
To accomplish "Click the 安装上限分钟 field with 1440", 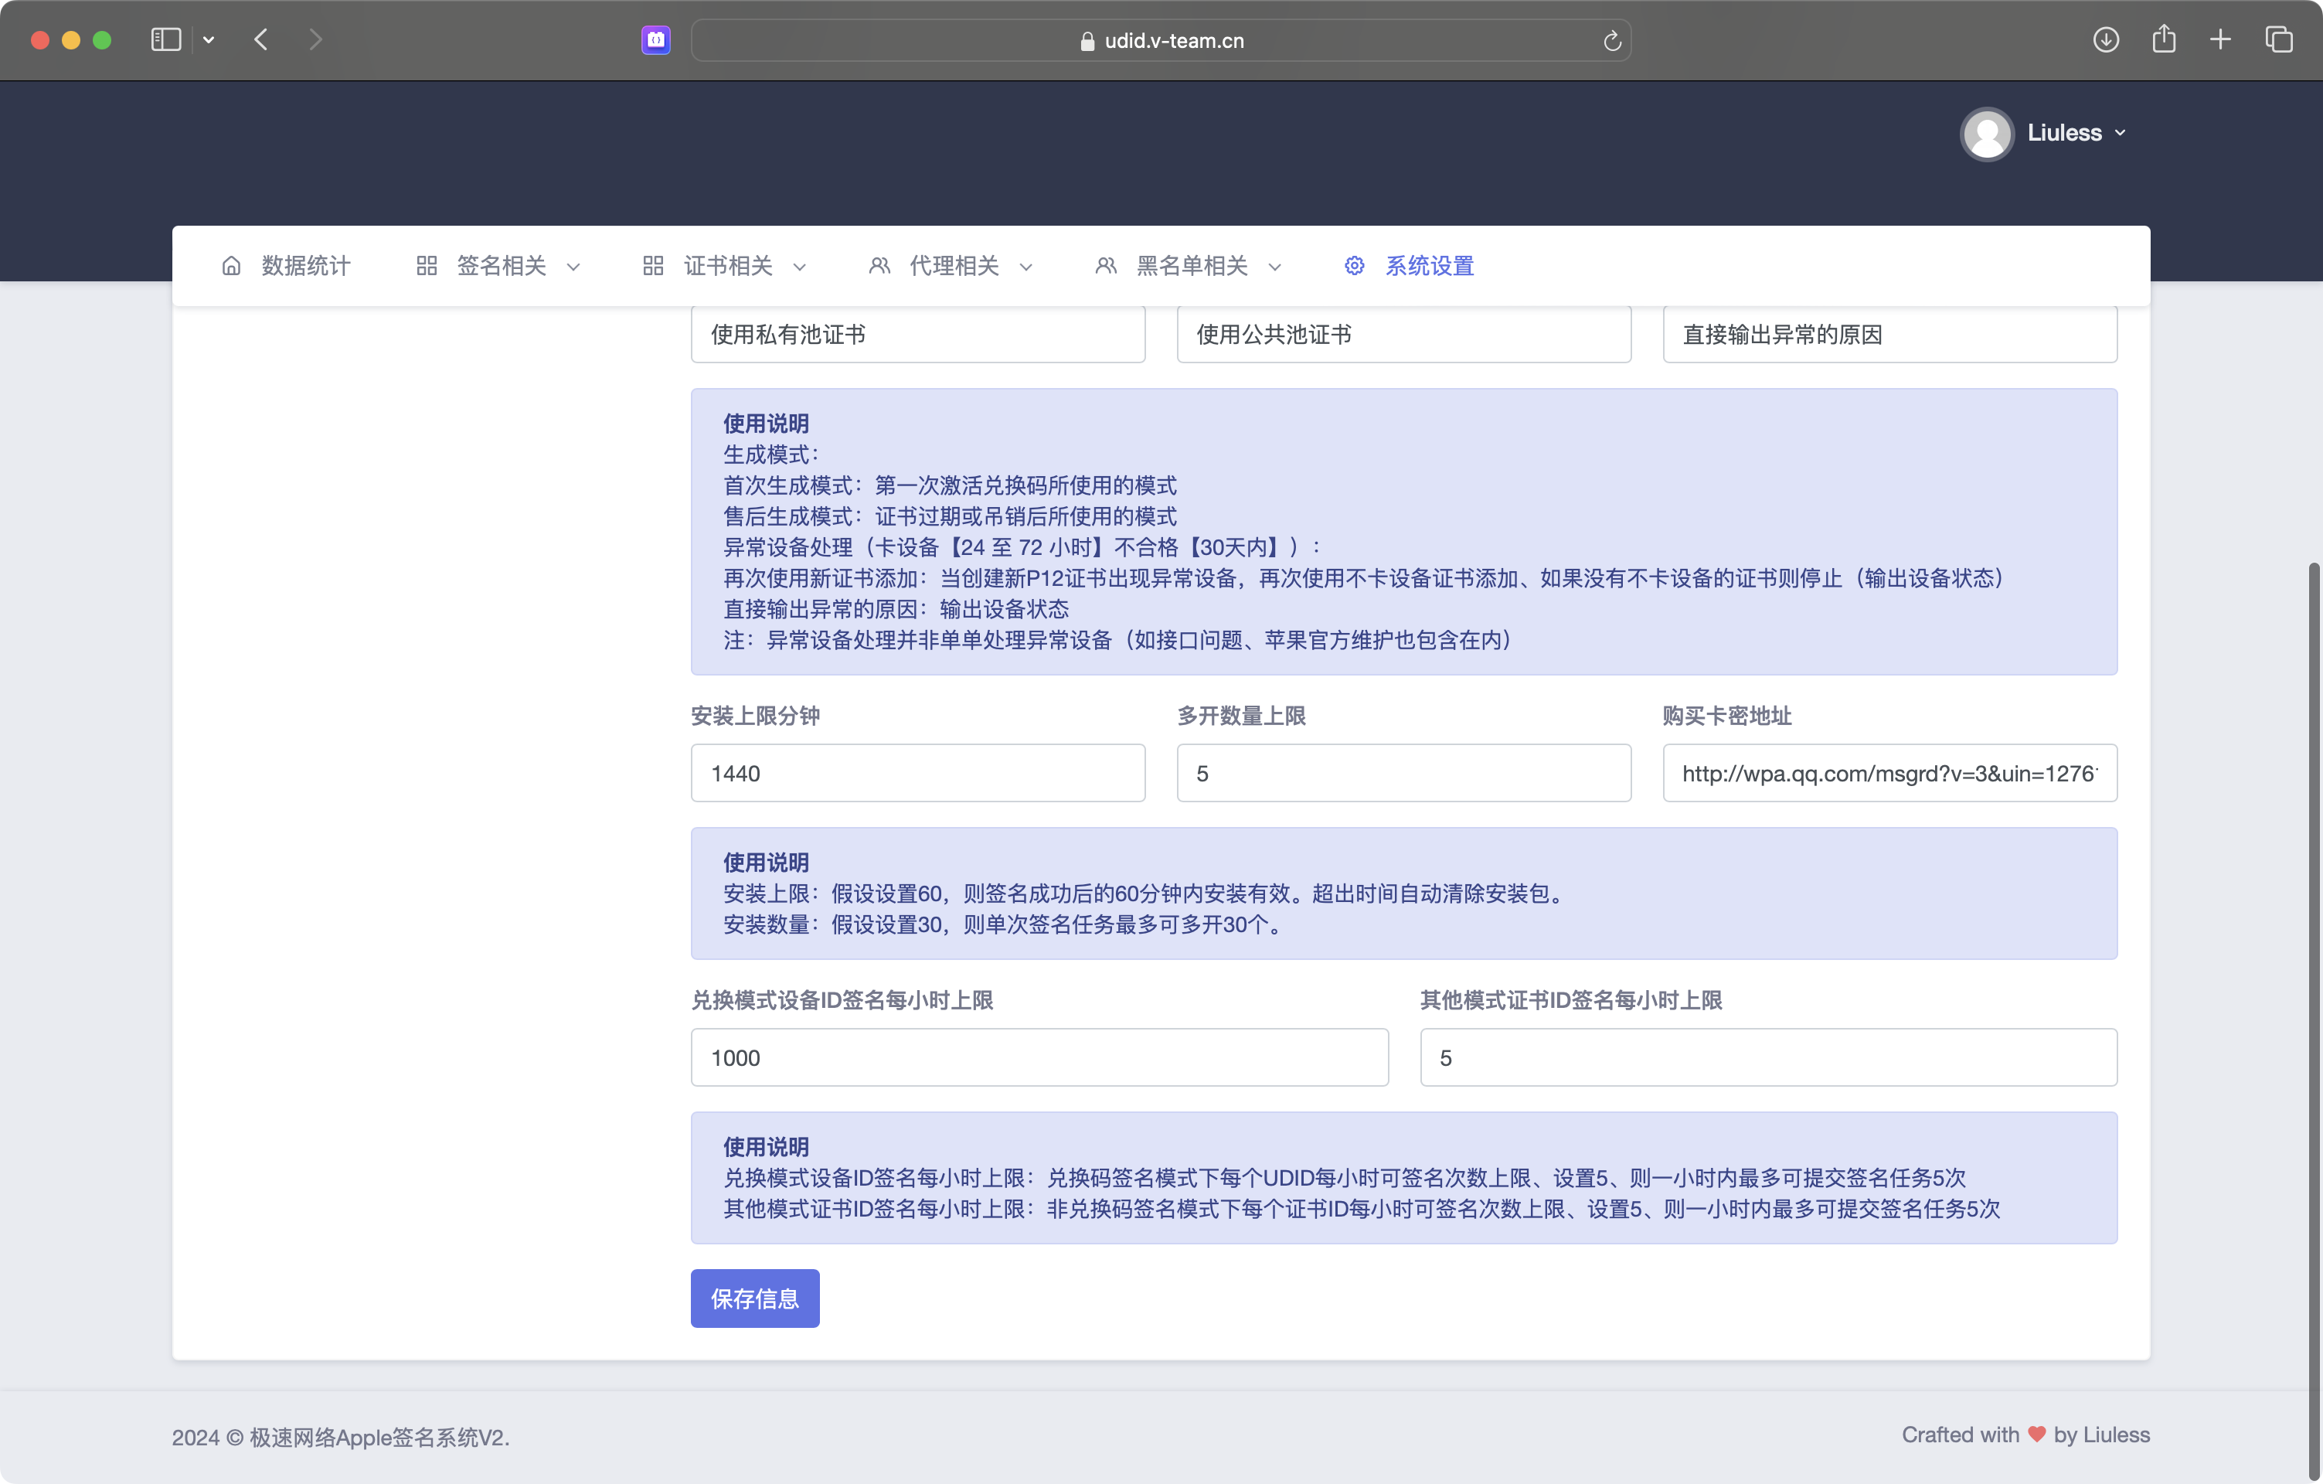I will tap(917, 773).
